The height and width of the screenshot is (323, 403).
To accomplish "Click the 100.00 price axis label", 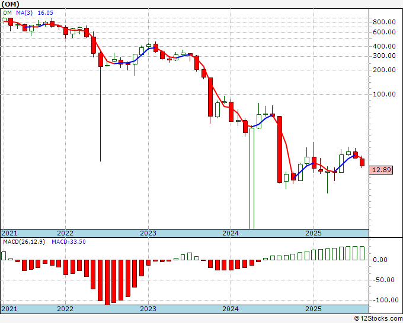I will click(384, 94).
